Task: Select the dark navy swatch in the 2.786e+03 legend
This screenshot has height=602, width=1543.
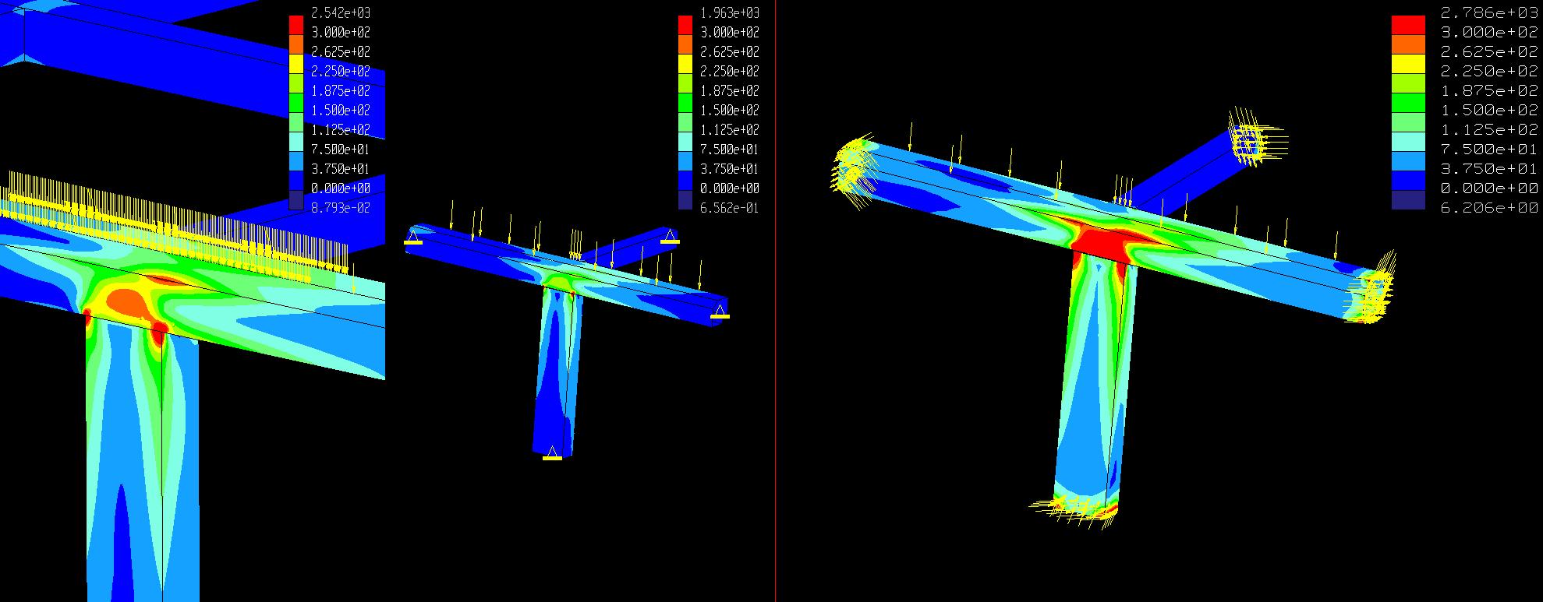Action: (x=1408, y=200)
